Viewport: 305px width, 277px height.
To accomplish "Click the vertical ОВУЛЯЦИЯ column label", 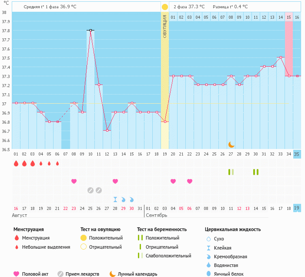I will tap(165, 26).
